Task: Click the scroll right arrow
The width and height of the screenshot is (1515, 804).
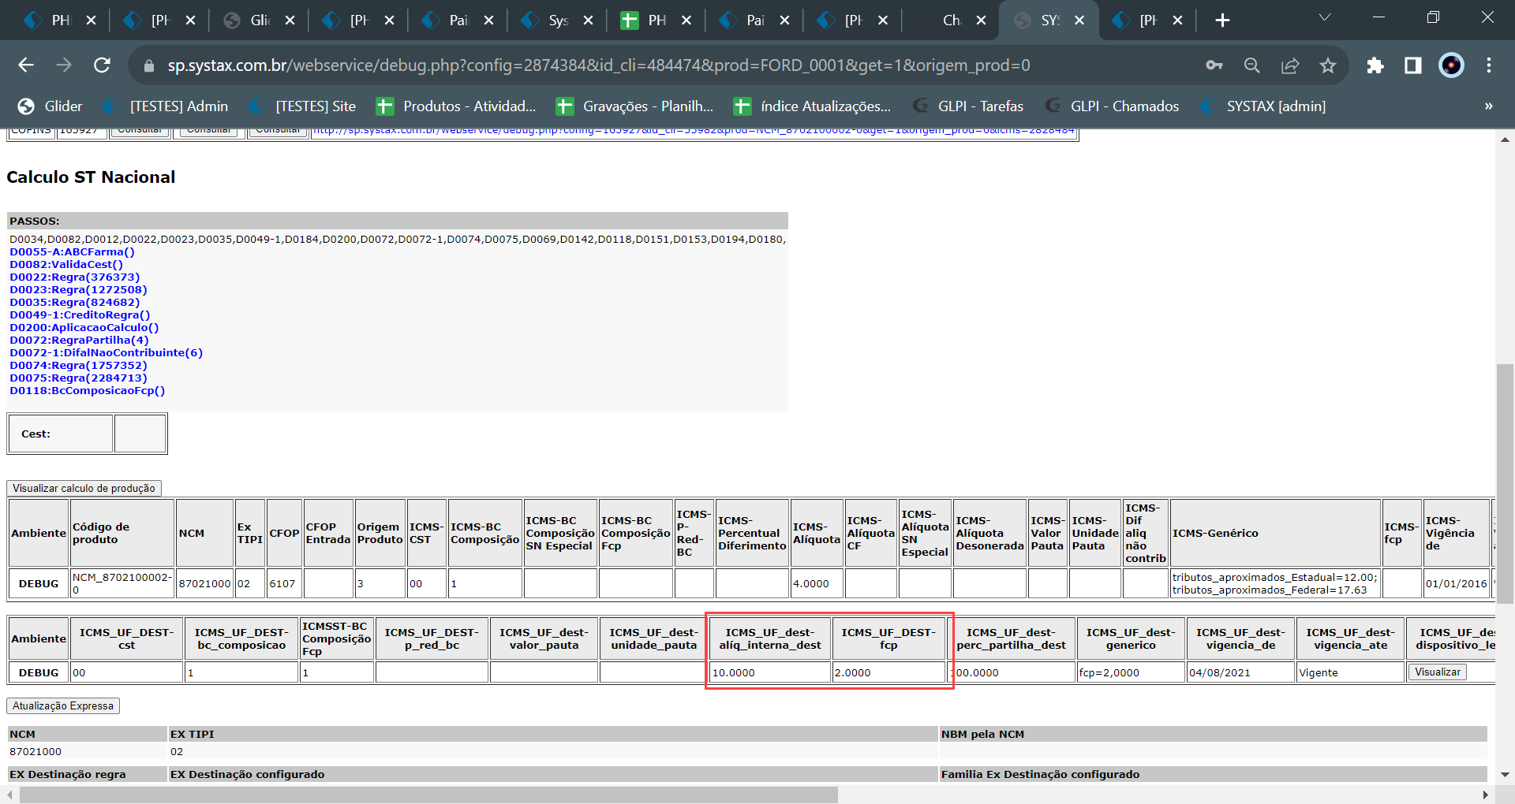Action: pyautogui.click(x=1486, y=795)
